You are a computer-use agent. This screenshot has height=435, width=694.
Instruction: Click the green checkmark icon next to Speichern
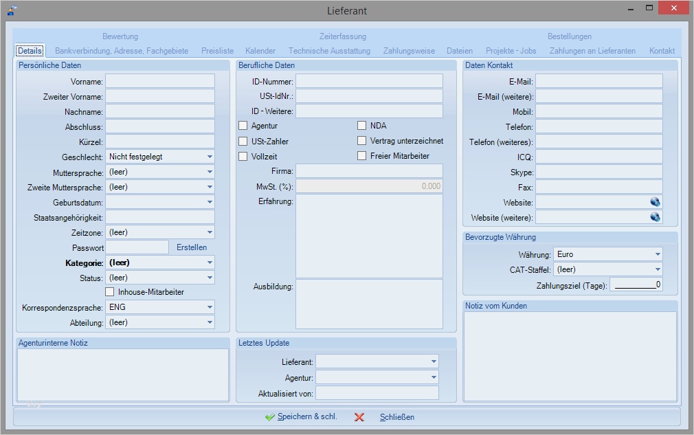[x=270, y=417]
